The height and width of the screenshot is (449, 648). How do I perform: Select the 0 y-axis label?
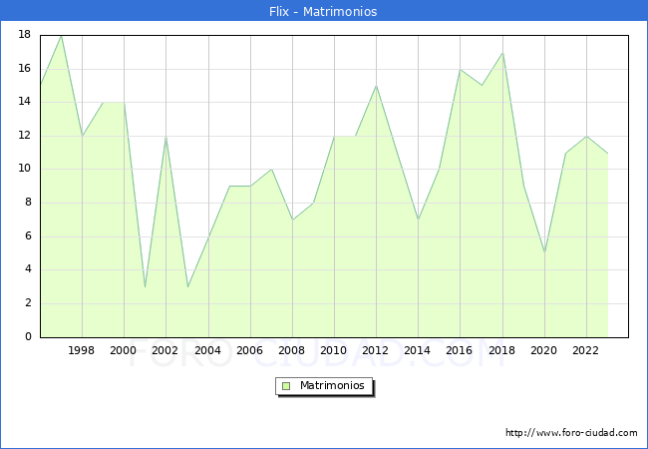(x=28, y=337)
